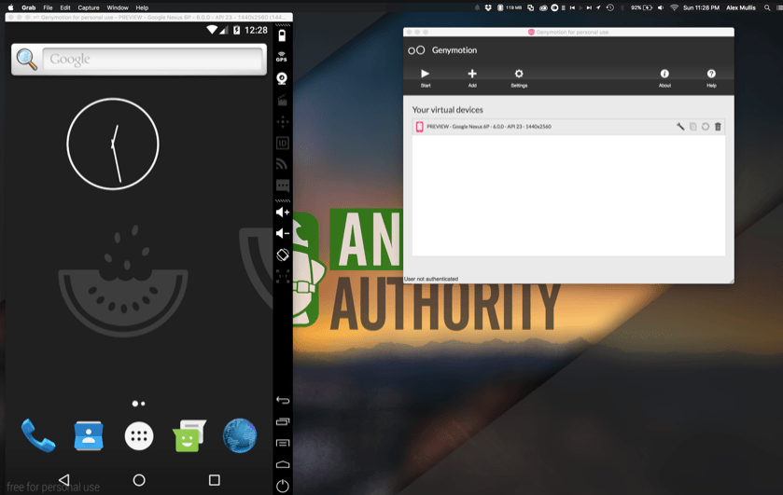This screenshot has height=495, width=783.
Task: Skip to next track in menu bar
Action: pos(589,7)
